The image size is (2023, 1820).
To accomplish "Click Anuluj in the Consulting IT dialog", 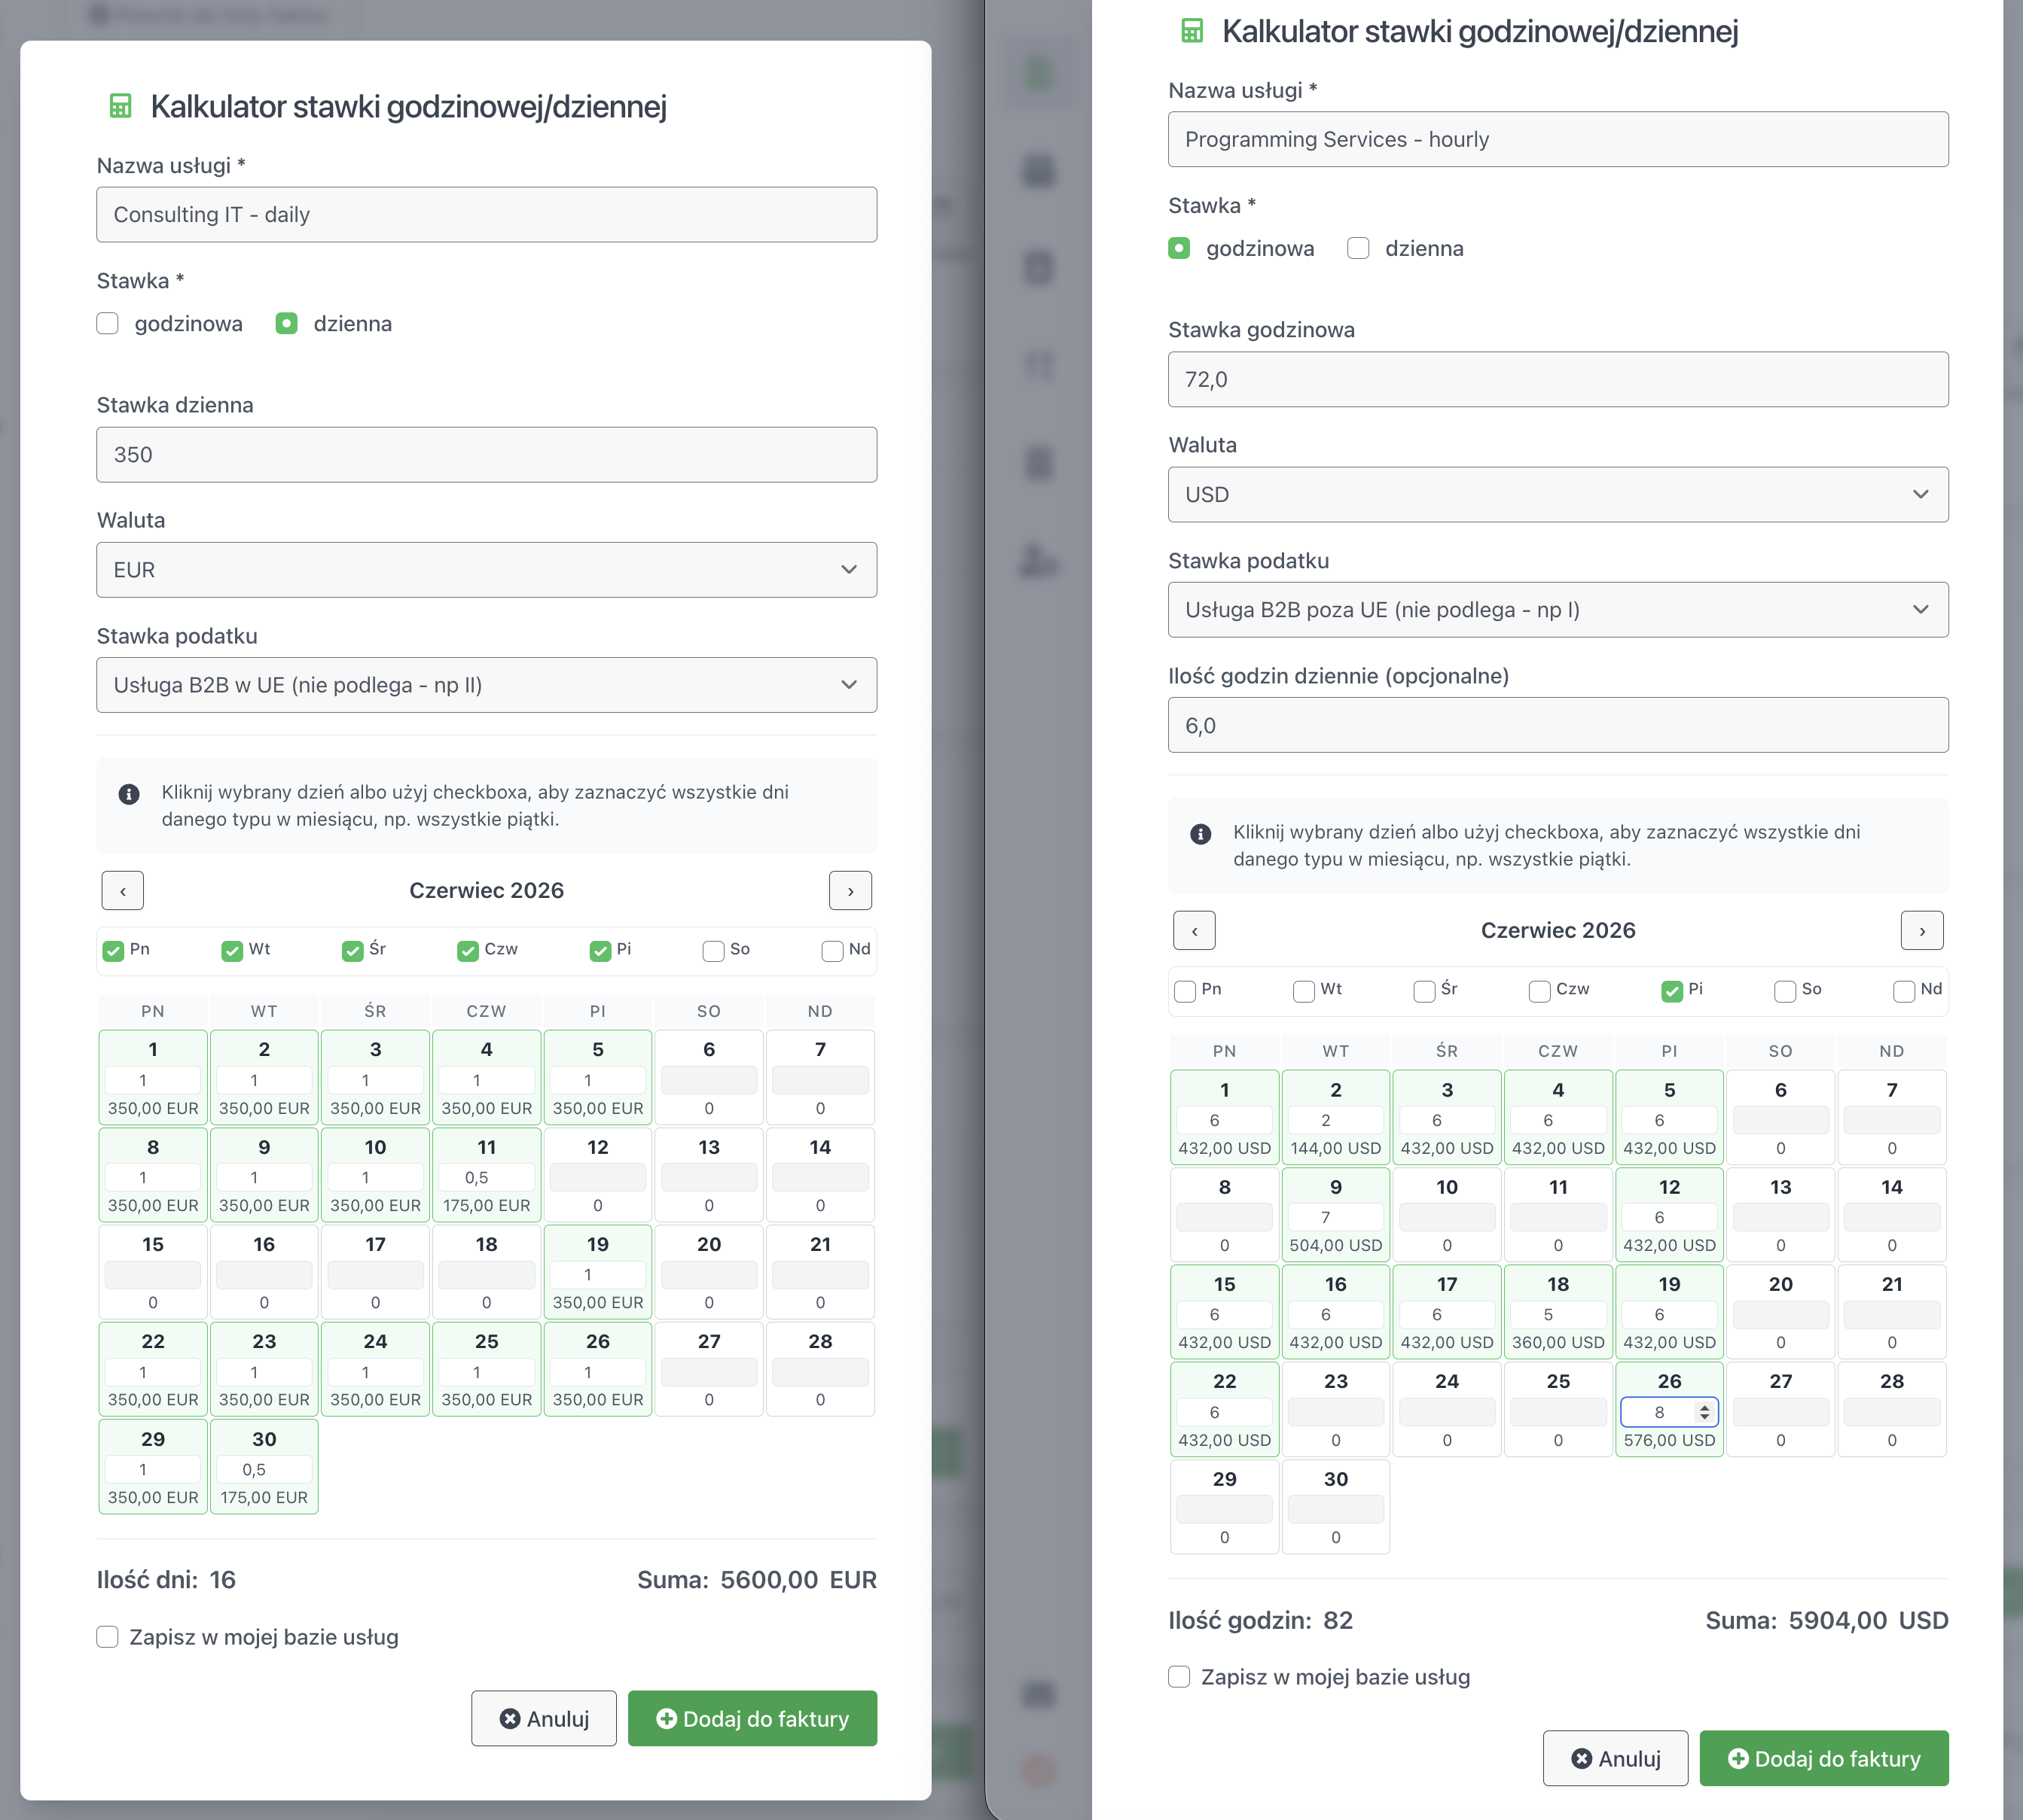I will 545,1719.
